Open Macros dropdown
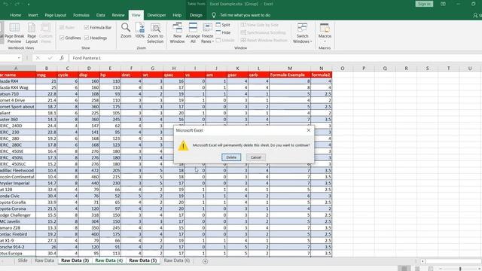The width and height of the screenshot is (482, 271). pos(325,33)
